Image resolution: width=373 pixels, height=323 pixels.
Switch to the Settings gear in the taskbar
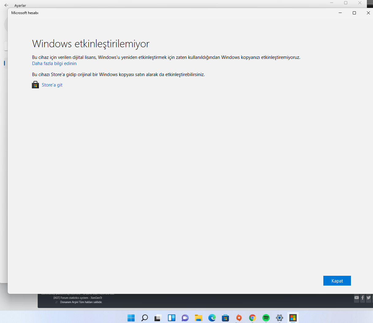[x=279, y=318]
